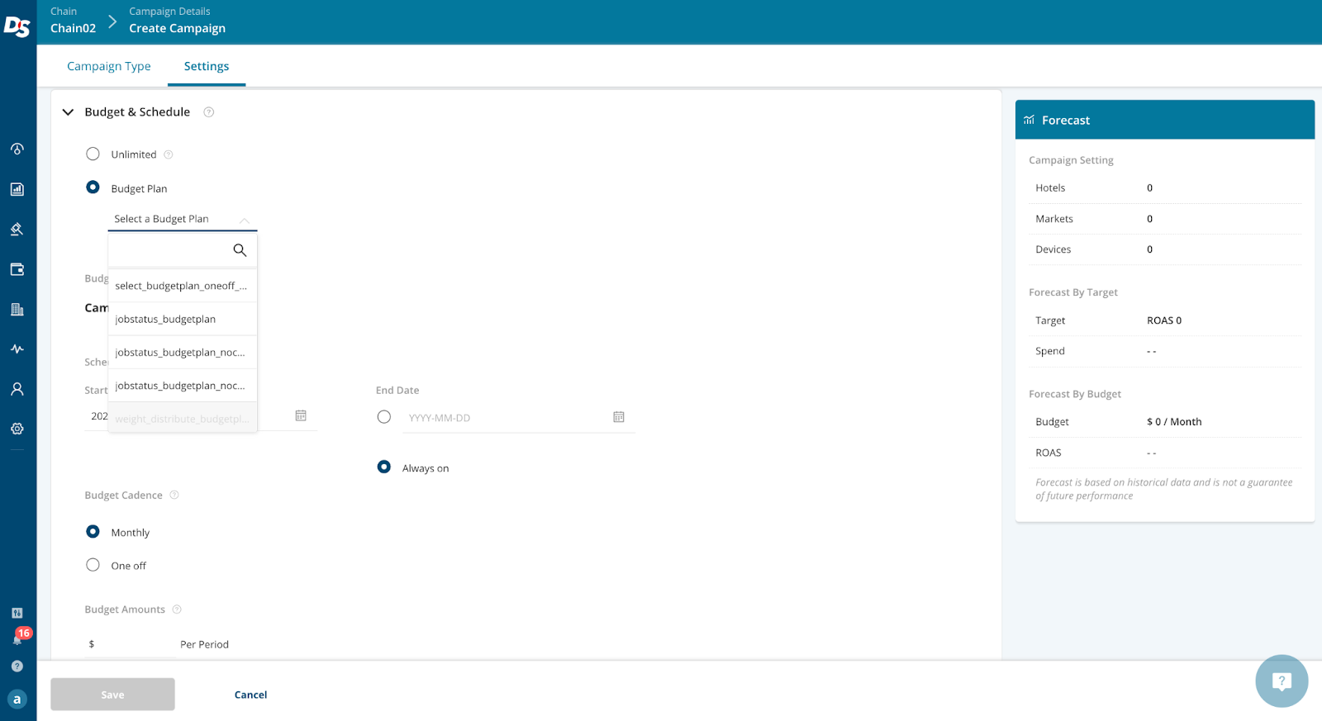The width and height of the screenshot is (1322, 721).
Task: Select the Monthly cadence radio button
Action: tap(93, 532)
